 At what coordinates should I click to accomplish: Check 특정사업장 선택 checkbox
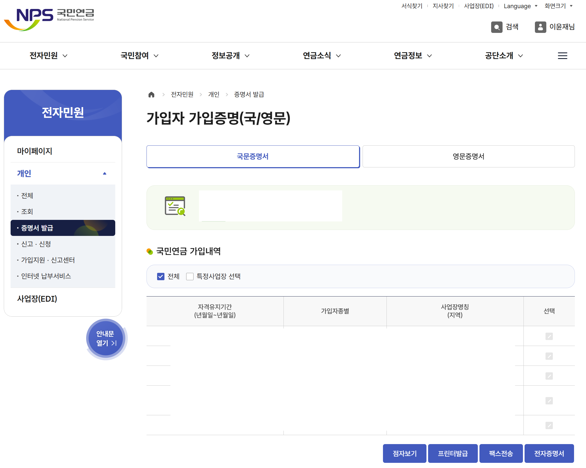pyautogui.click(x=190, y=276)
